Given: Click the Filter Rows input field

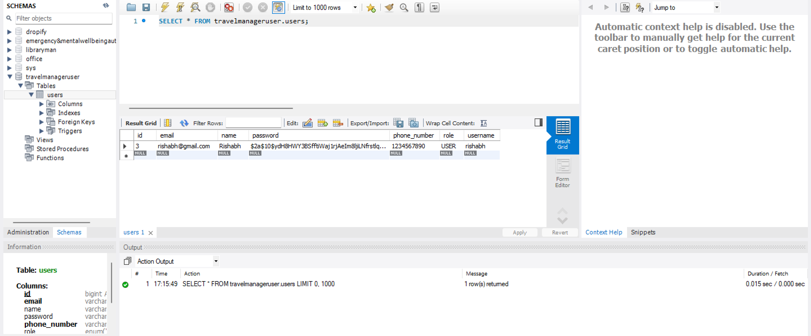Looking at the screenshot, I should coord(253,123).
